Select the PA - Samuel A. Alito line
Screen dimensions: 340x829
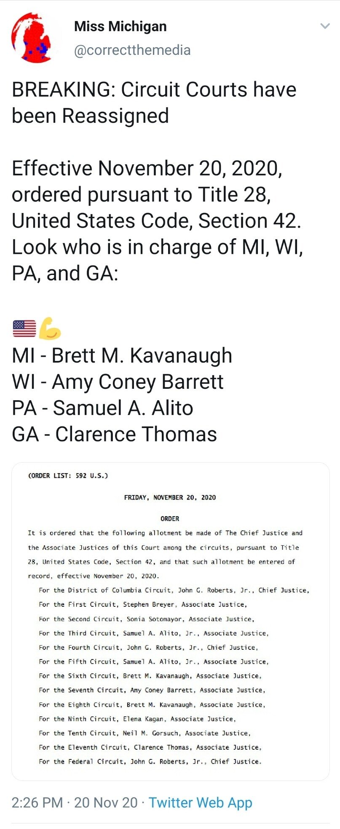[102, 408]
